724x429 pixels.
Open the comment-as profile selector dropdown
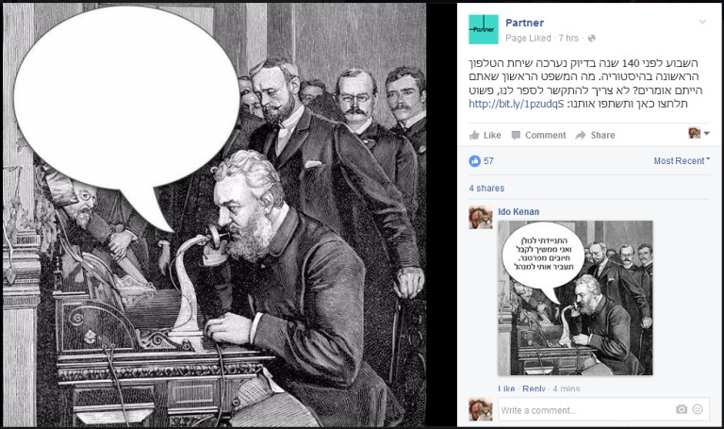(x=699, y=134)
